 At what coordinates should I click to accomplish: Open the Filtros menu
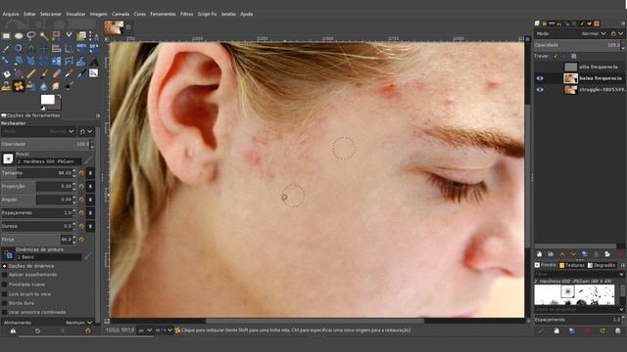[x=186, y=14]
